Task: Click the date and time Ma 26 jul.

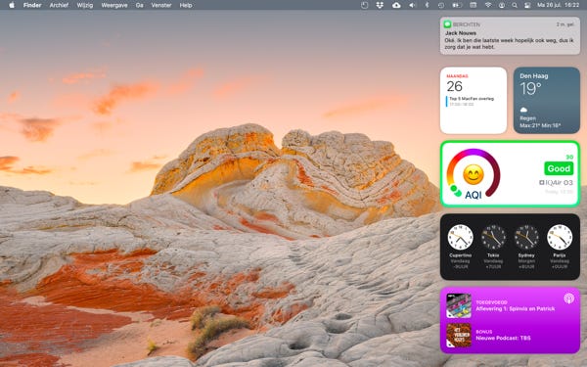Action: (x=559, y=5)
